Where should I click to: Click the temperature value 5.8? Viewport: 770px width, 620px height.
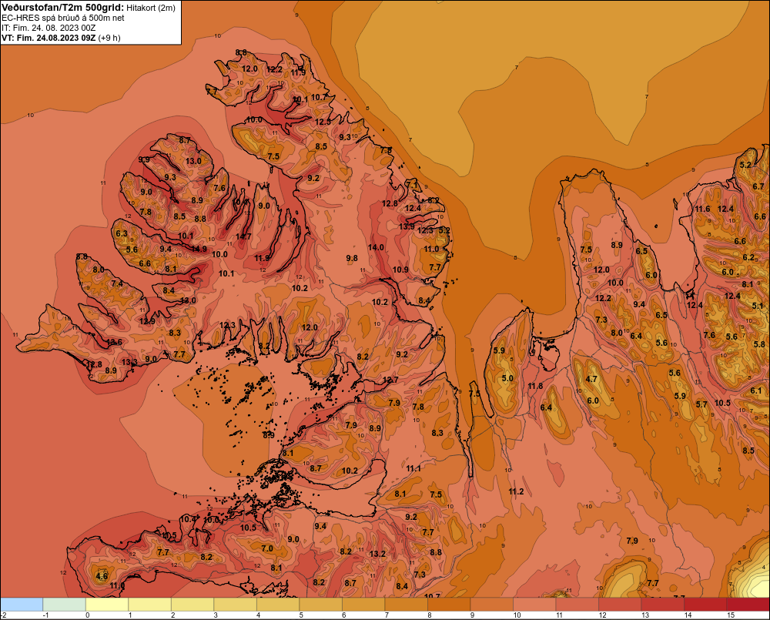[x=760, y=344]
